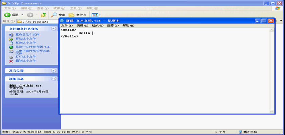This screenshot has height=135, width=285.
Task: Click the </Hello> line in Notepad
Action: click(70, 36)
